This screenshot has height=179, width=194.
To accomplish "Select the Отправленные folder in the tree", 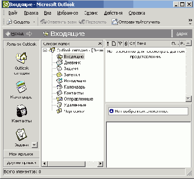I will pyautogui.click(x=78, y=99).
